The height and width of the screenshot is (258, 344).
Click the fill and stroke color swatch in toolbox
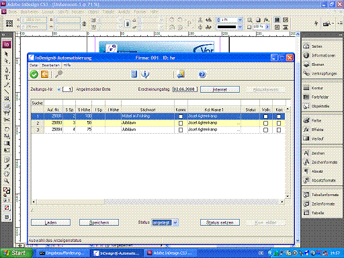tap(7, 191)
